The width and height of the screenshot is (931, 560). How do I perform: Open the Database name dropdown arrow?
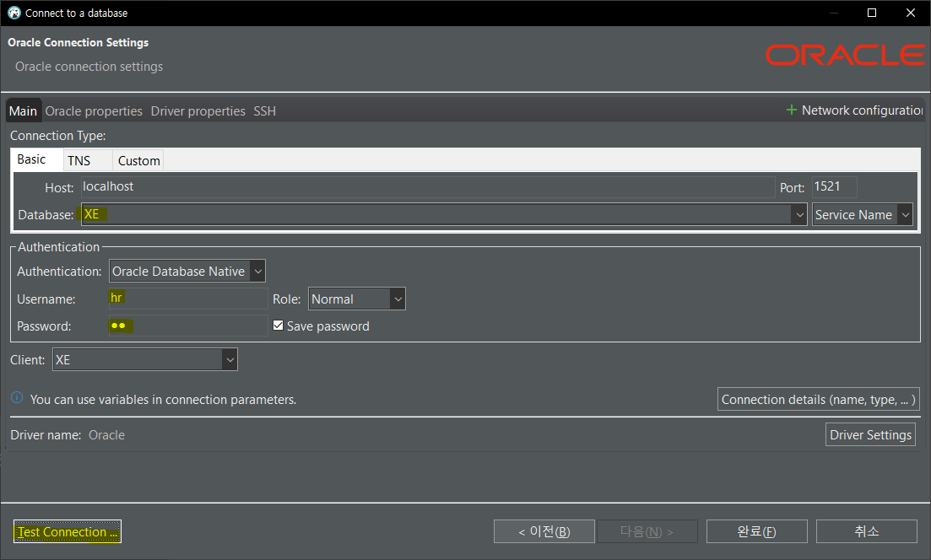[x=800, y=215]
